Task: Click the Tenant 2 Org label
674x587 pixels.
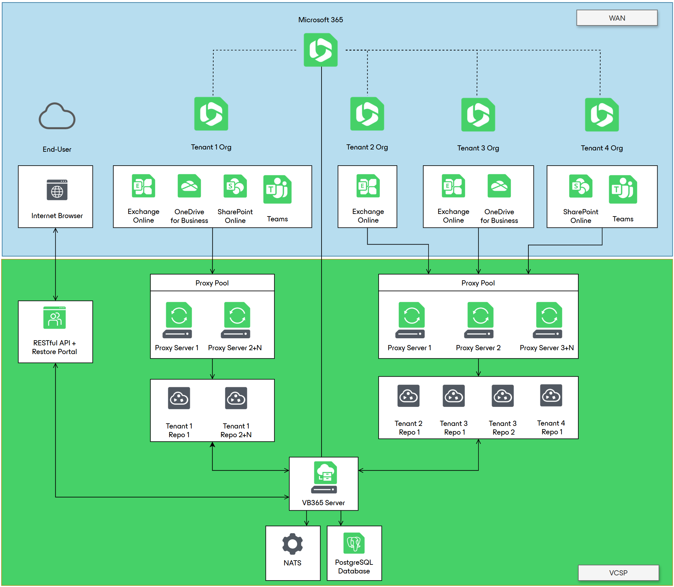Action: click(367, 147)
